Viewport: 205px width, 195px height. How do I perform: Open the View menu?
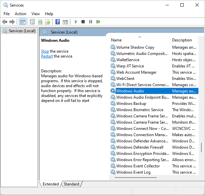click(35, 14)
